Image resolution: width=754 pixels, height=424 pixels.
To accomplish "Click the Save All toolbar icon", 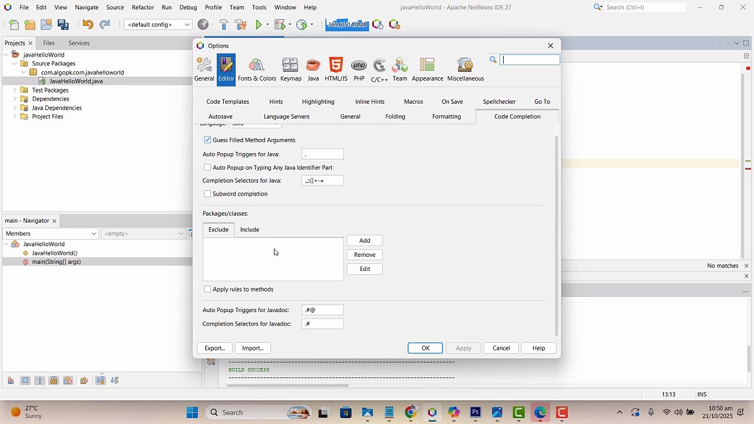I will click(63, 25).
